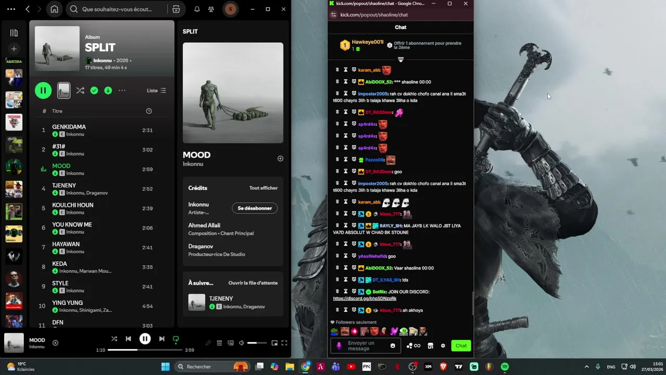Sort tracks by duration clock icon
The height and width of the screenshot is (375, 666).
pyautogui.click(x=149, y=111)
